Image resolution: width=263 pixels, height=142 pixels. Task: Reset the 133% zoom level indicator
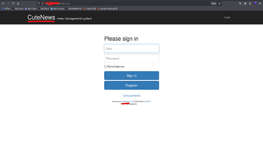[x=213, y=3]
